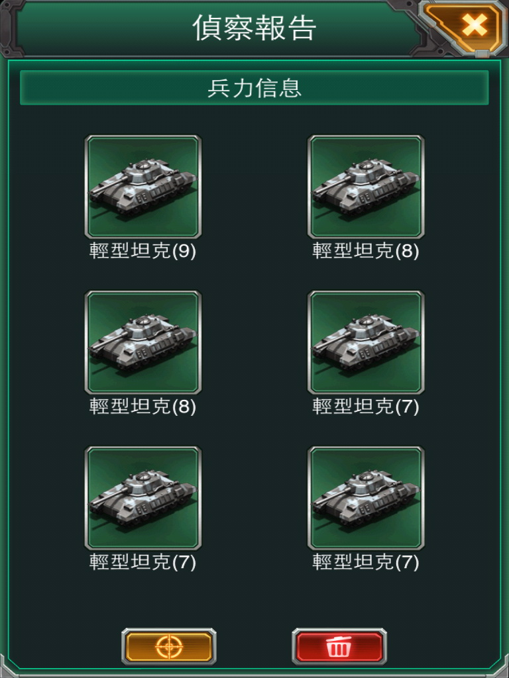Click the top-right 輕型坦克(8) label text
The width and height of the screenshot is (509, 678).
pyautogui.click(x=366, y=251)
